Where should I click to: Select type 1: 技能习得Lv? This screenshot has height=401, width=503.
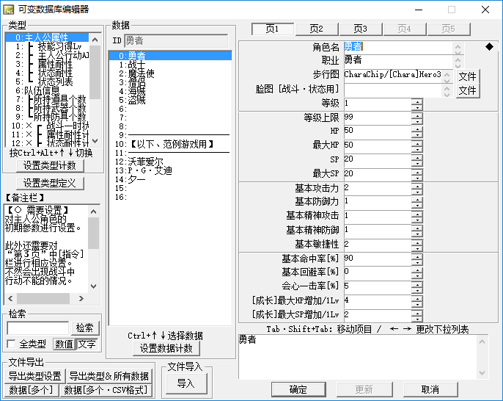(x=47, y=46)
